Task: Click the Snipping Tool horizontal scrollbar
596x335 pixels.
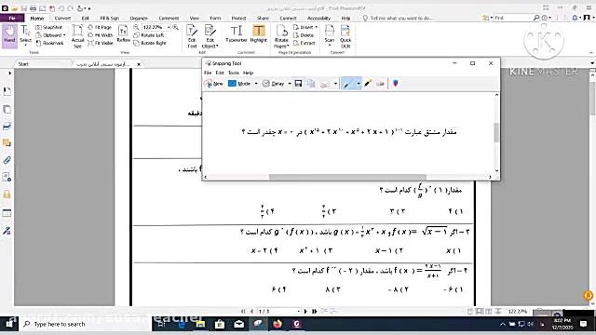Action: [347, 177]
